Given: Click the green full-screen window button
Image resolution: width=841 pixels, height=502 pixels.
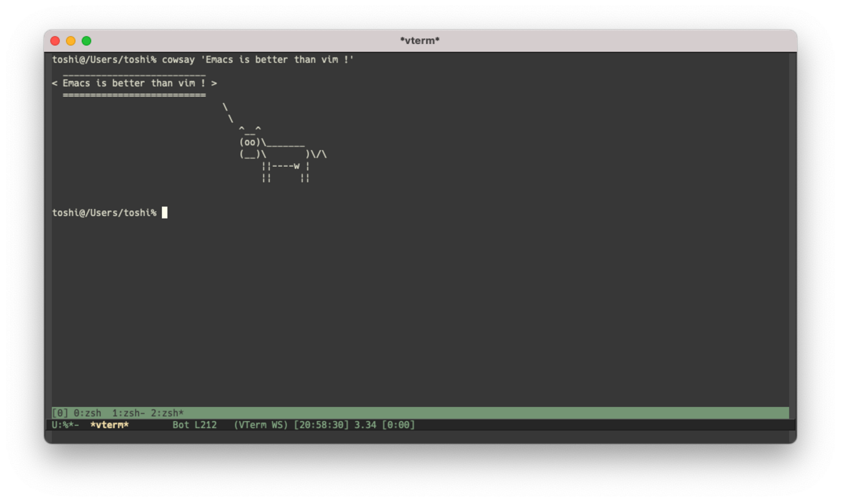Looking at the screenshot, I should pos(86,41).
